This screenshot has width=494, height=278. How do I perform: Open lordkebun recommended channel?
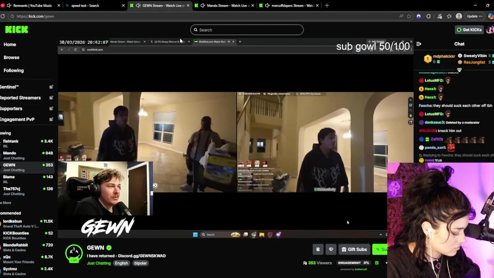click(x=27, y=224)
